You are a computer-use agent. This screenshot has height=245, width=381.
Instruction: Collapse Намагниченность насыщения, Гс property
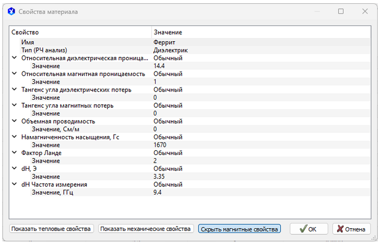15,137
